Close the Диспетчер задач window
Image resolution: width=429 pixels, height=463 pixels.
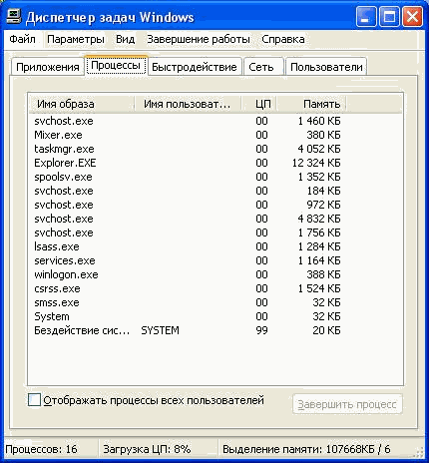(x=412, y=17)
